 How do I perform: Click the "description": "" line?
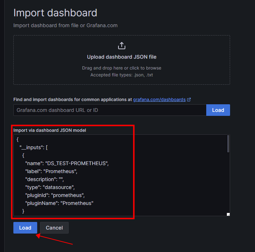tap(44, 179)
